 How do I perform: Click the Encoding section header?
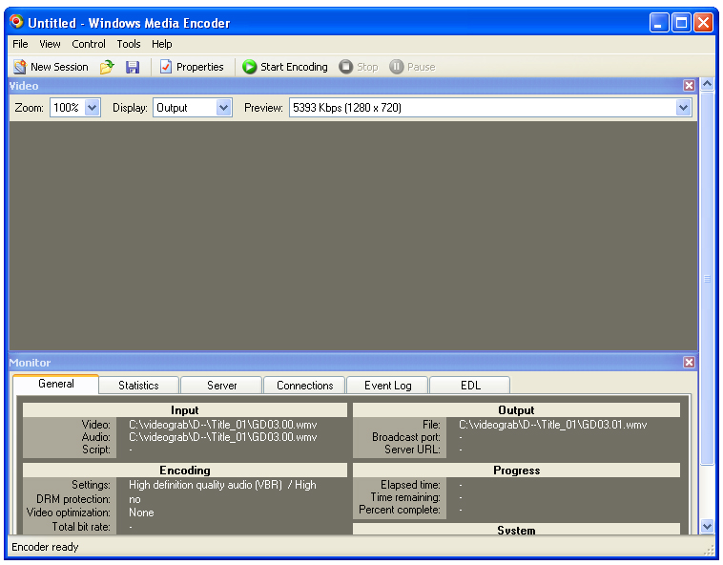185,470
